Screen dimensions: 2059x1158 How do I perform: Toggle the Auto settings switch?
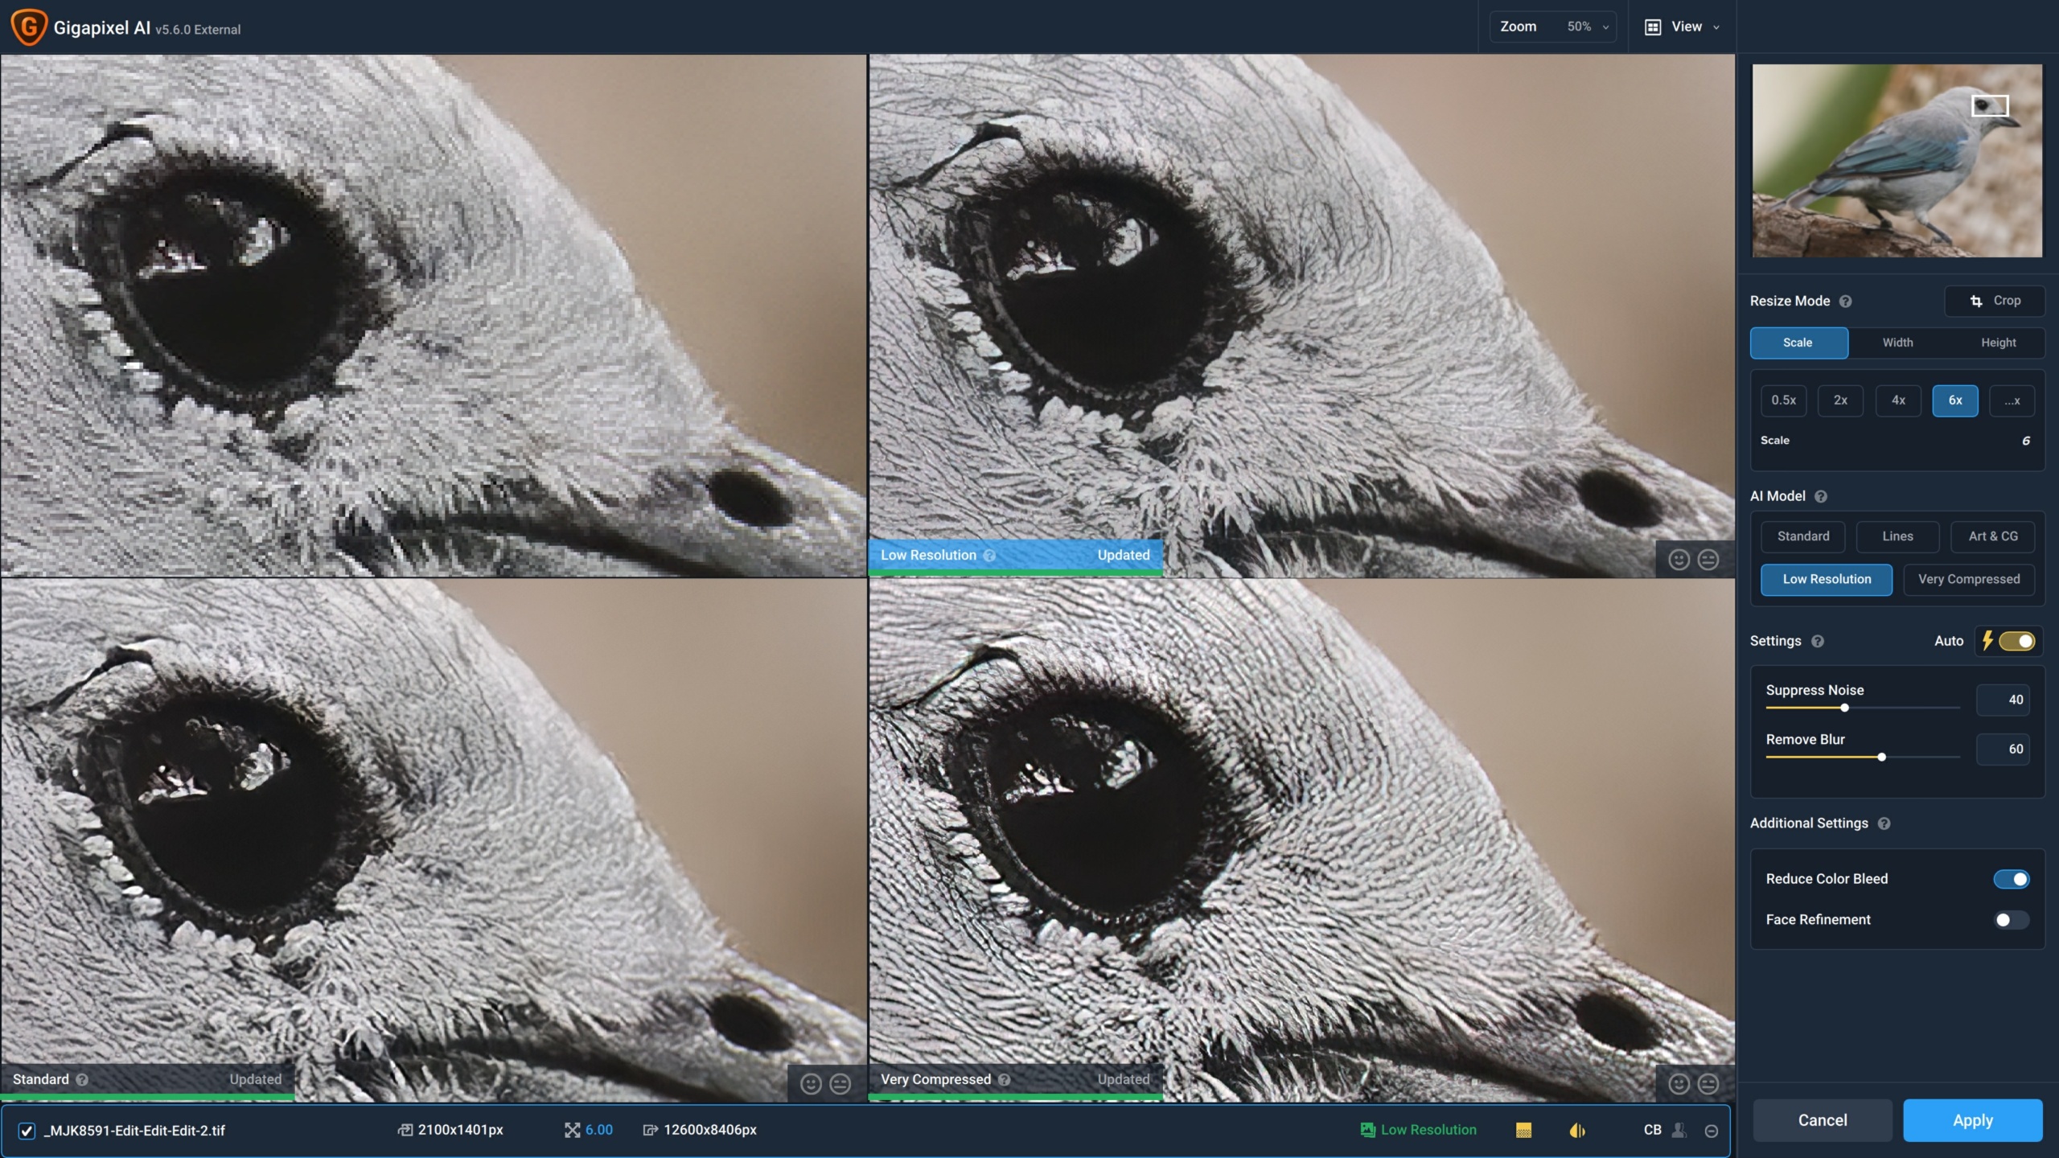[2016, 642]
